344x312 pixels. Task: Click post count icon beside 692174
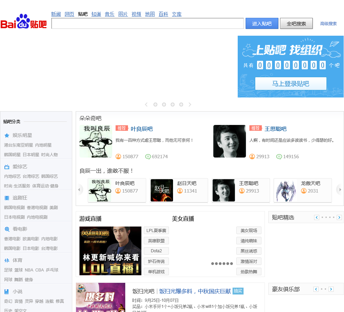148,157
